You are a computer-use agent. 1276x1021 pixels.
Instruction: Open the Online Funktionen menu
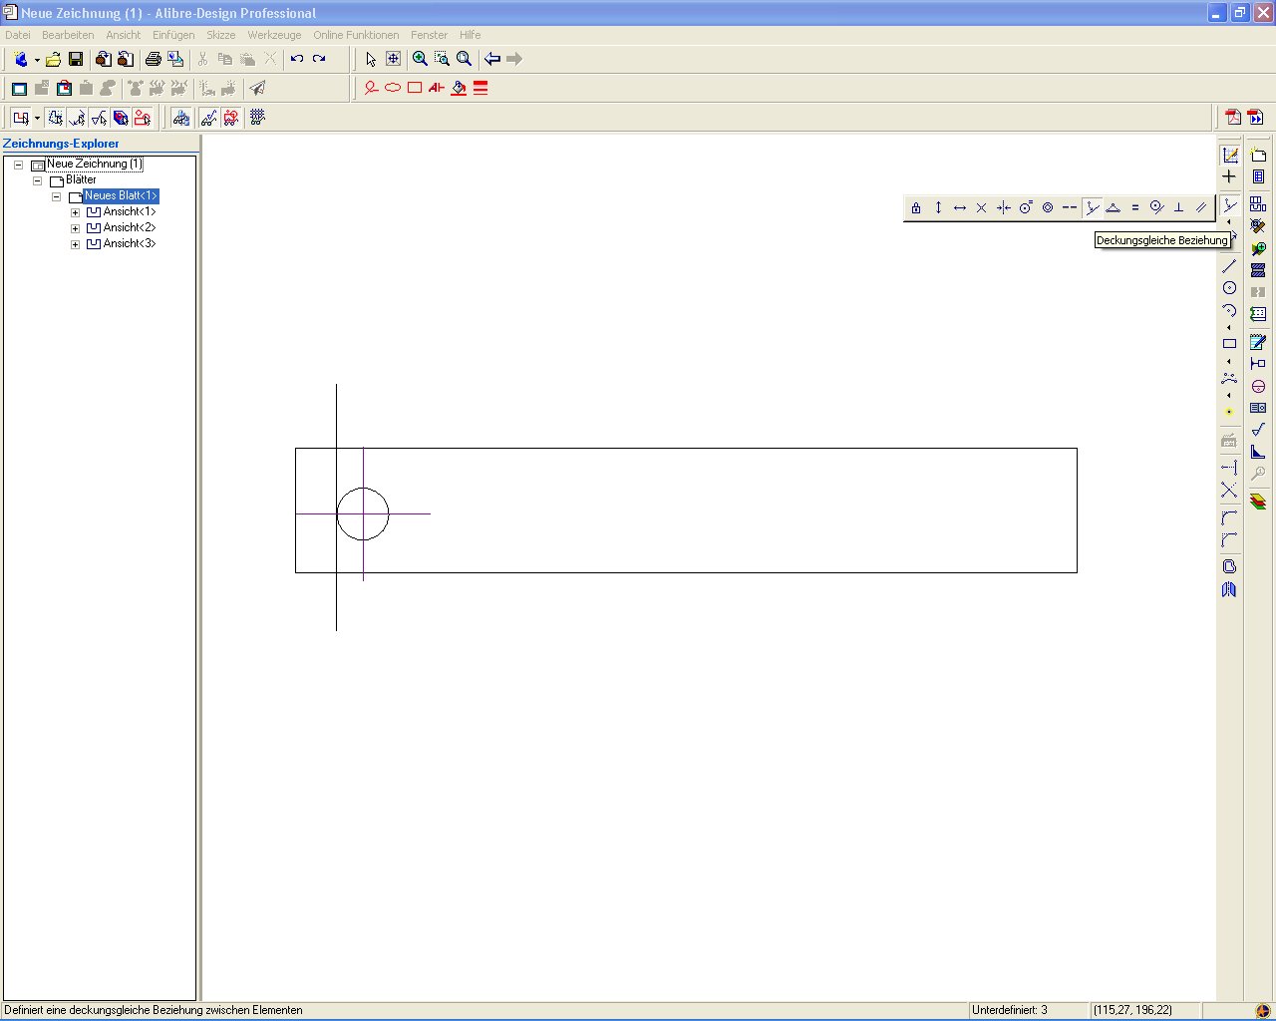(356, 35)
